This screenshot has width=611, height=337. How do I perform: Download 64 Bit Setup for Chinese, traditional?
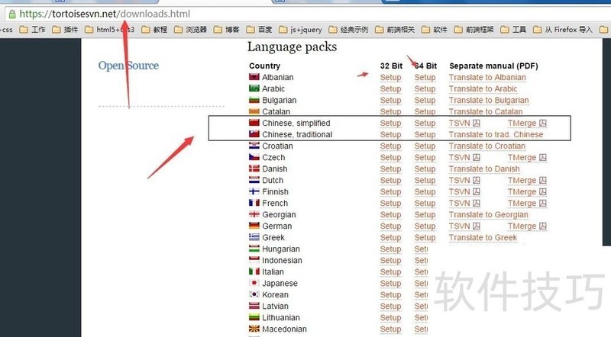click(425, 135)
